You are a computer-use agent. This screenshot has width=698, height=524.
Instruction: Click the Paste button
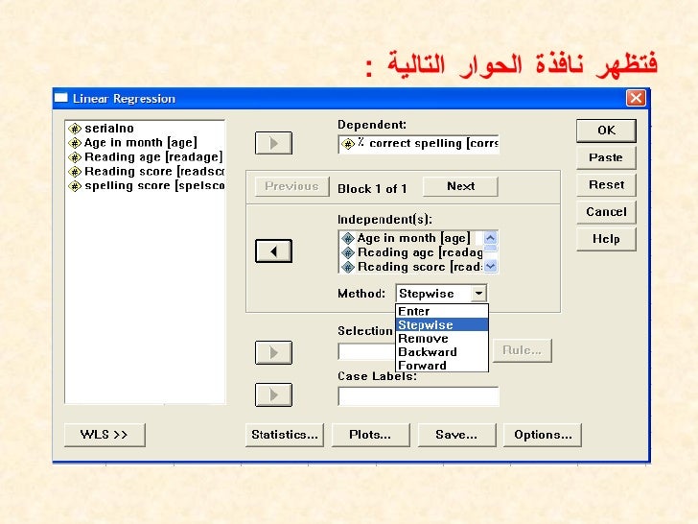point(606,157)
